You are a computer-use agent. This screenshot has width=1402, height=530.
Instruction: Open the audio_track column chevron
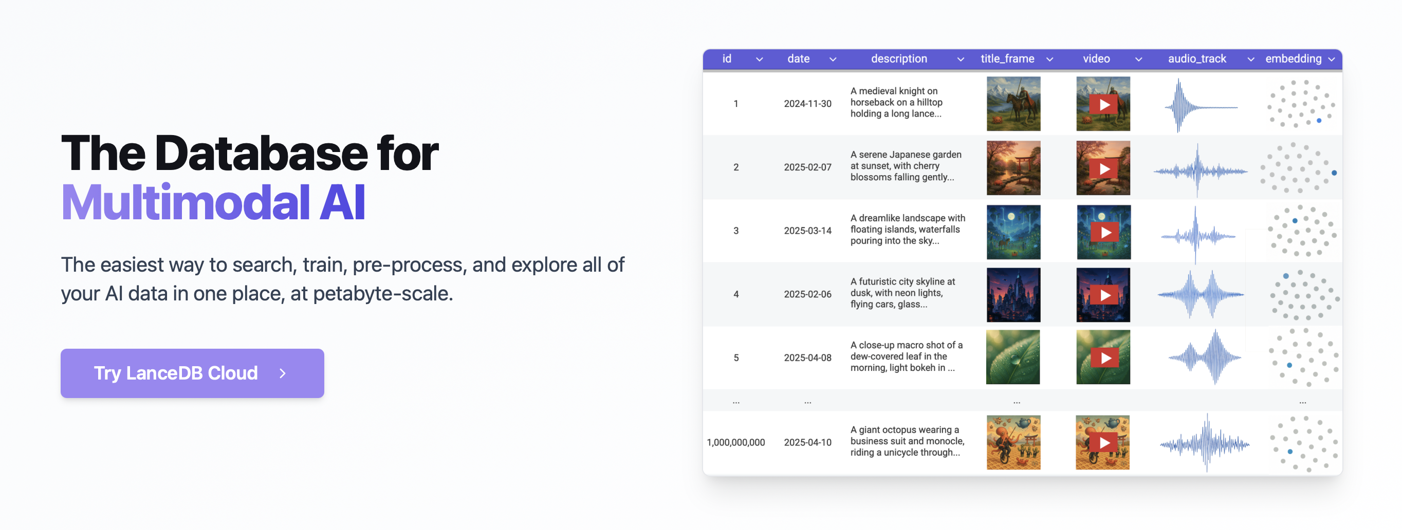1251,59
